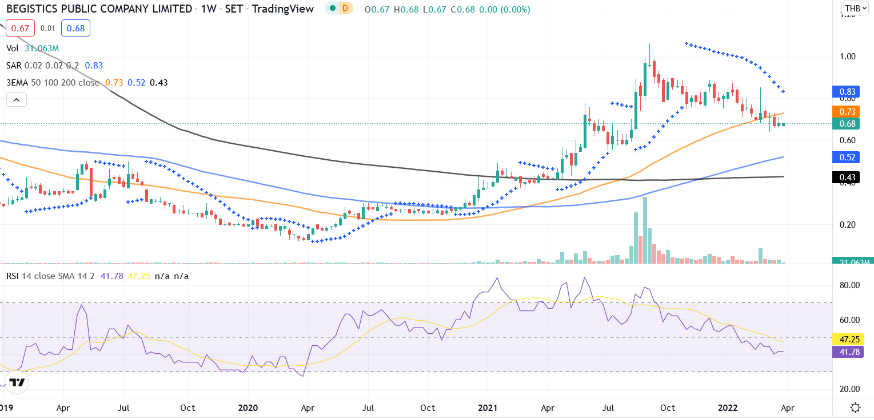Viewport: 874px width, 420px height.
Task: Click the RSI SMA value 47.25 in legend
Action: pyautogui.click(x=139, y=276)
